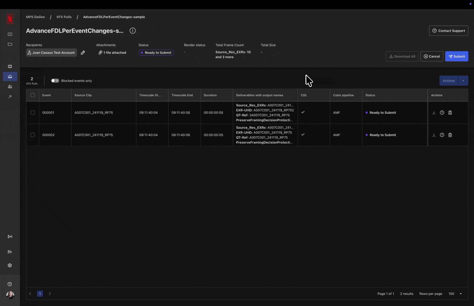Image resolution: width=474 pixels, height=306 pixels.
Task: Open the folder icon in sidebar
Action: click(x=10, y=44)
